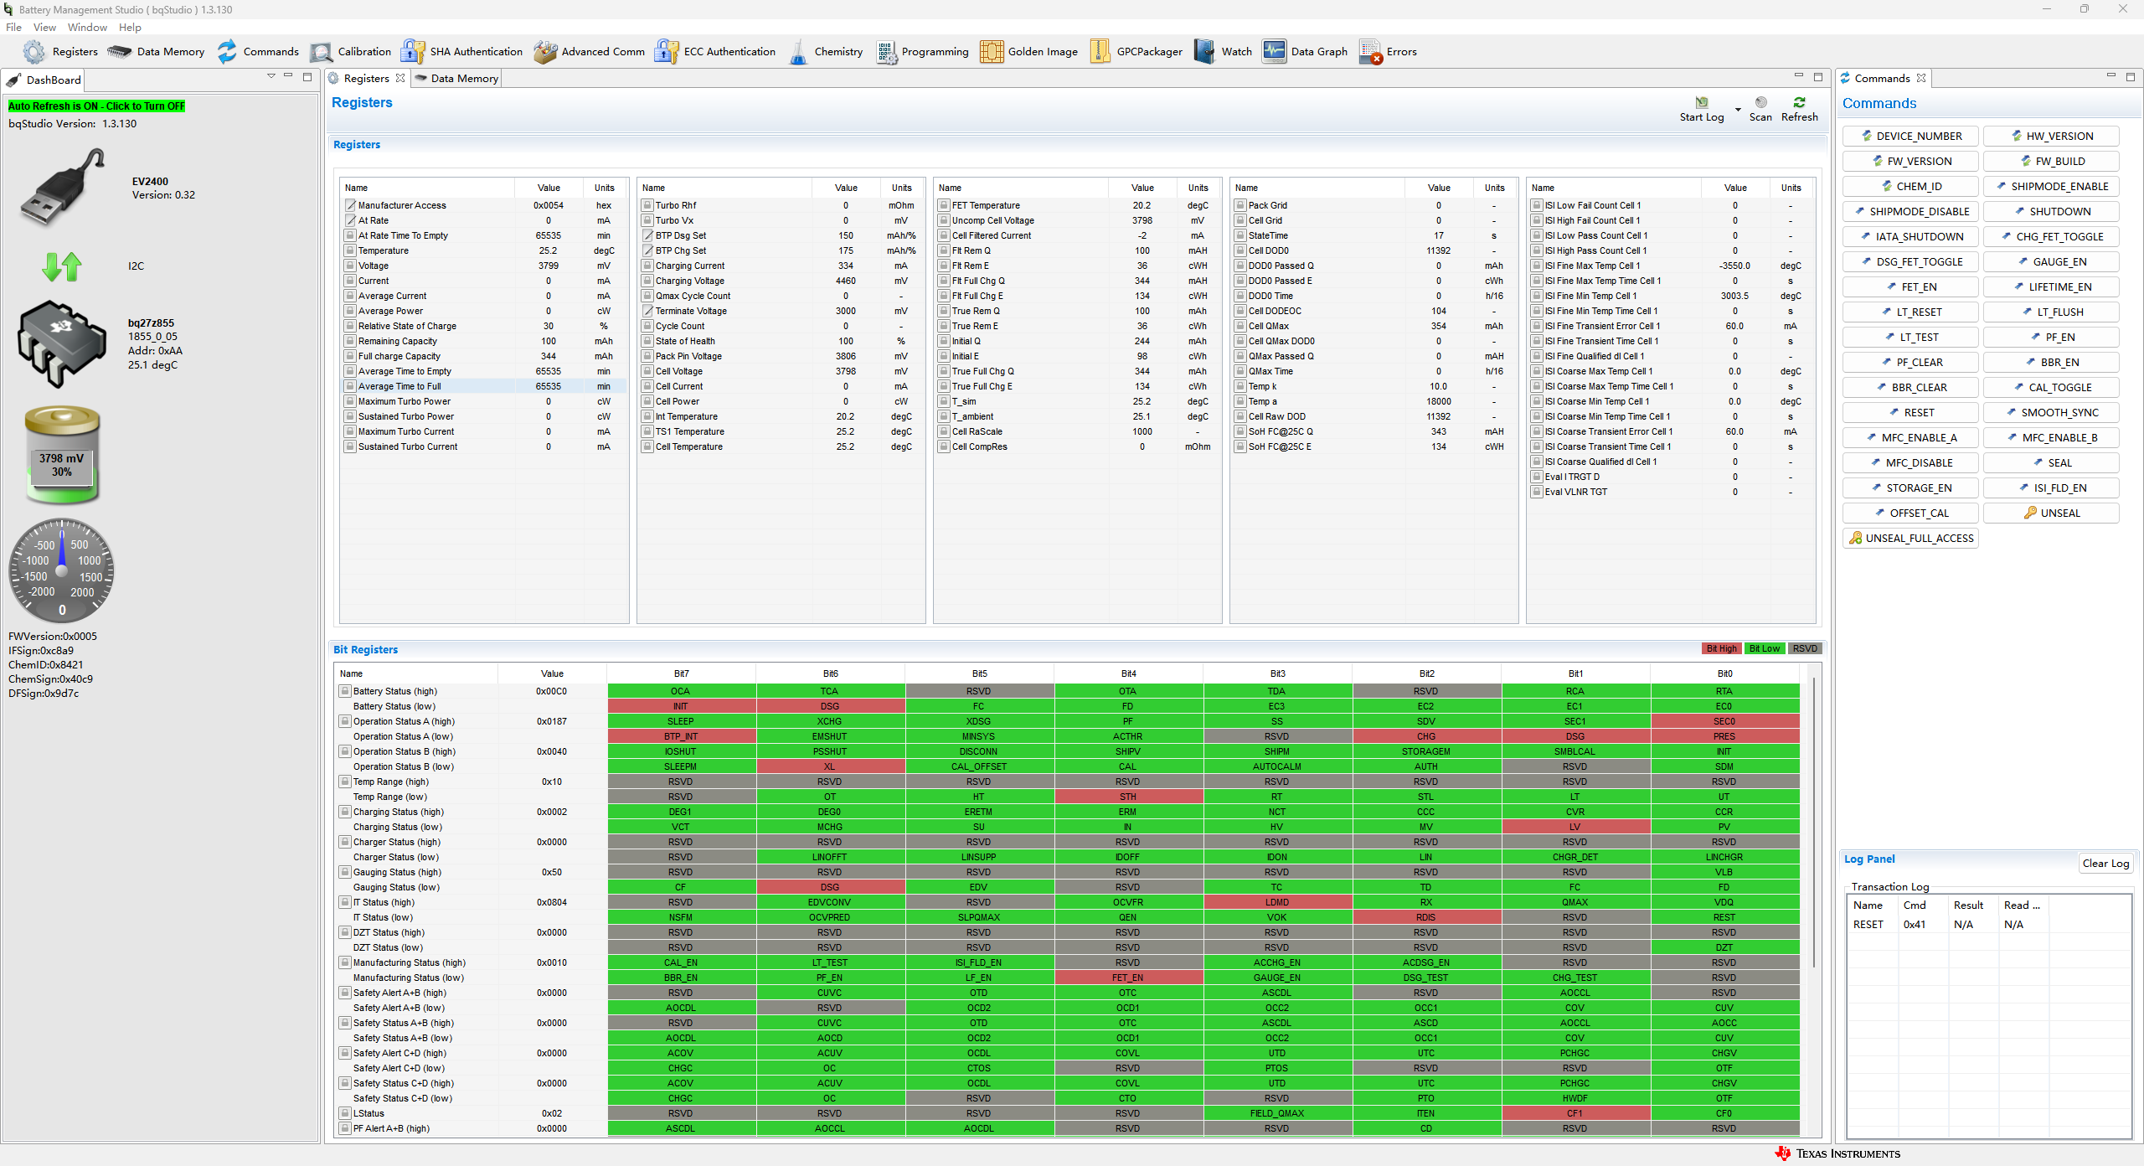Open the Help menu
Image resolution: width=2144 pixels, height=1166 pixels.
[x=130, y=28]
